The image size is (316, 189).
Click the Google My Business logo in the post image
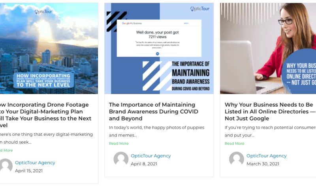[132, 23]
